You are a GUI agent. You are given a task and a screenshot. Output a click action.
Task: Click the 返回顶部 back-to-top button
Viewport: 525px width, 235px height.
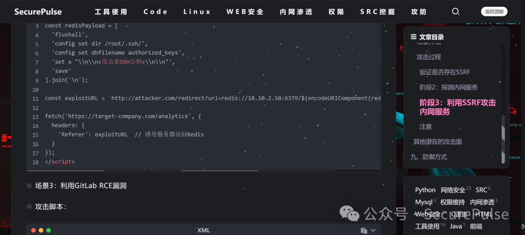pyautogui.click(x=494, y=12)
